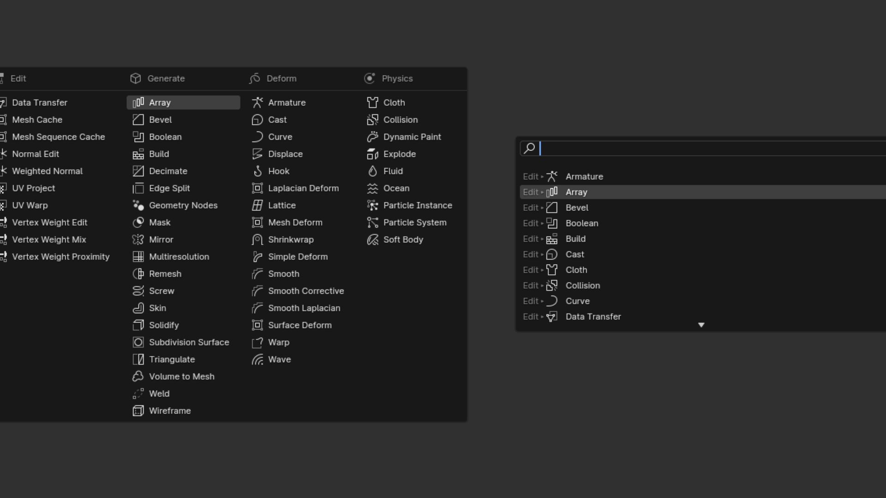The height and width of the screenshot is (498, 886).
Task: Choose Boolean from the search results list
Action: (703, 223)
